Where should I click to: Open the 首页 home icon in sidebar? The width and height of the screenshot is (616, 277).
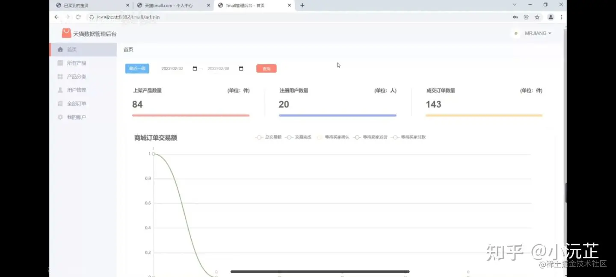point(60,50)
